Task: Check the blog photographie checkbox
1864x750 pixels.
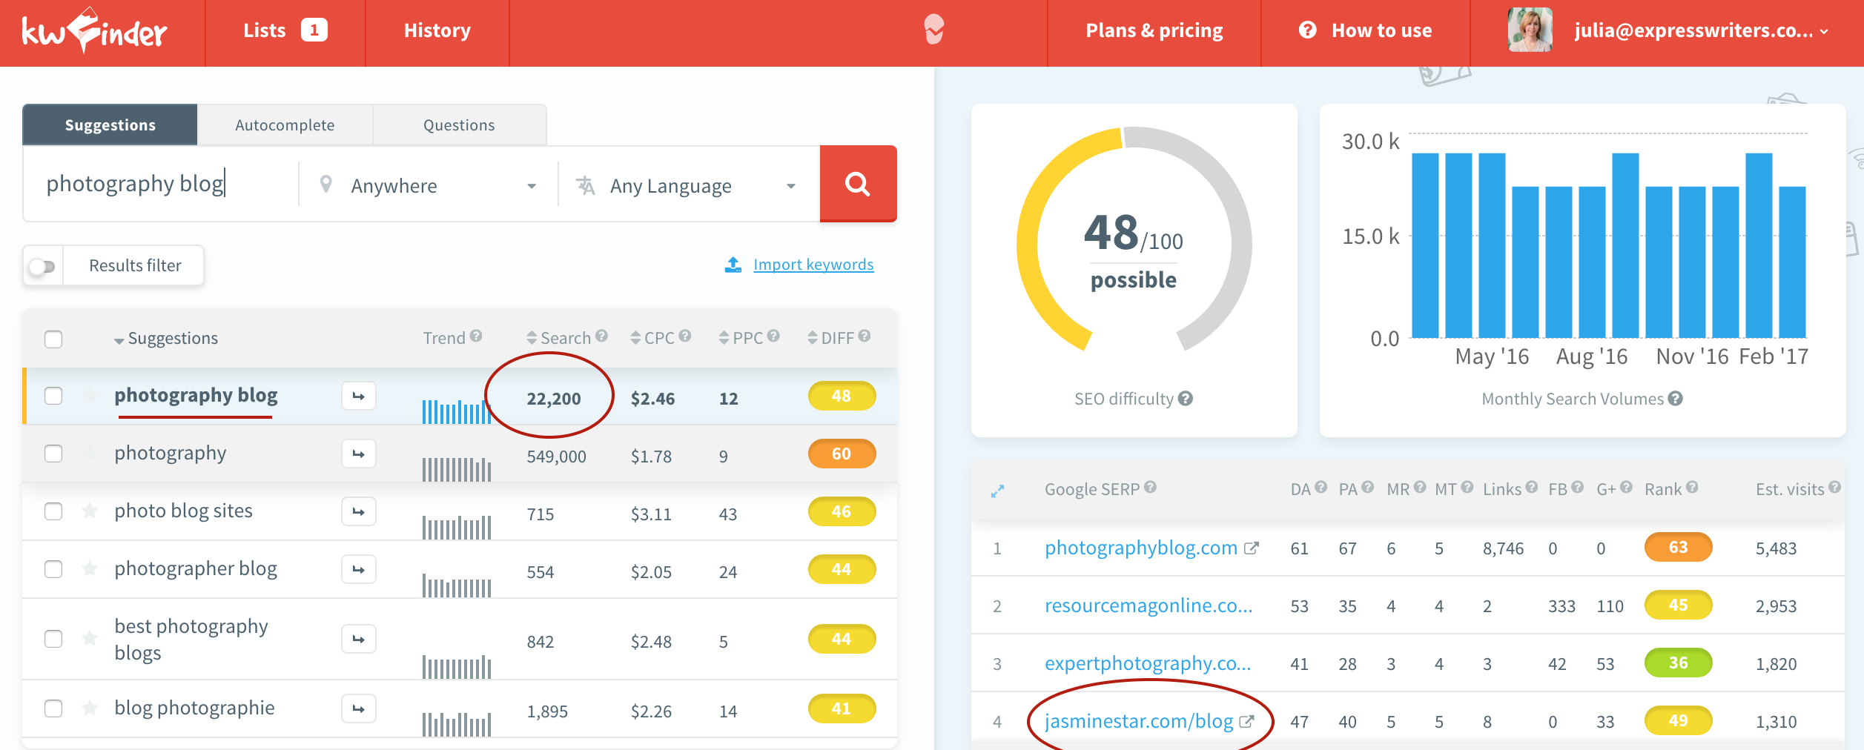Action: point(53,708)
